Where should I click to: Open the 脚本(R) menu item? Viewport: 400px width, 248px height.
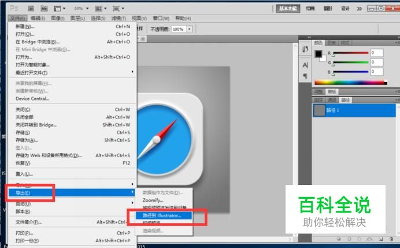point(73,211)
